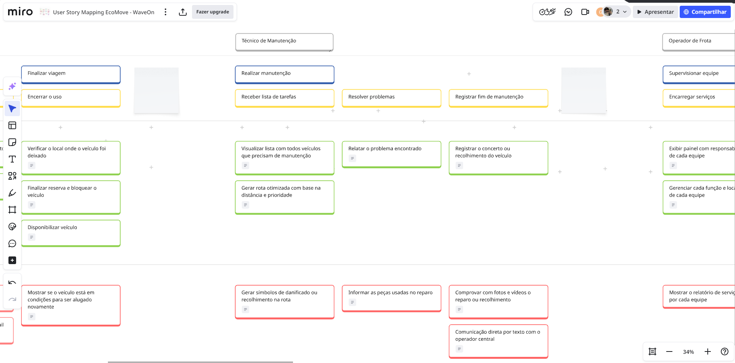Zoom in with the plus button
Image resolution: width=735 pixels, height=363 pixels.
(x=708, y=352)
